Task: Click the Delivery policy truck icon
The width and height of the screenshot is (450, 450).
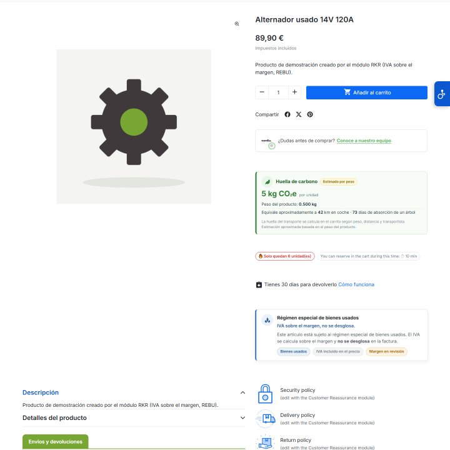Action: [x=266, y=419]
